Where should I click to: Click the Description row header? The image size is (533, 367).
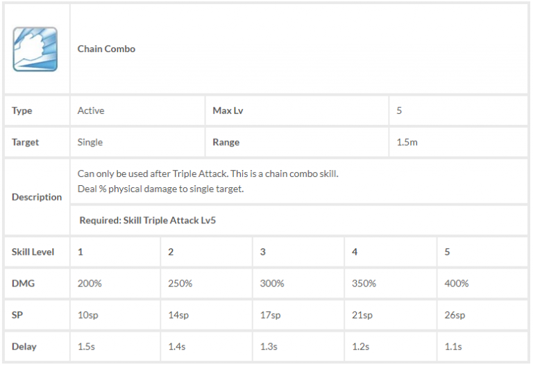point(37,197)
